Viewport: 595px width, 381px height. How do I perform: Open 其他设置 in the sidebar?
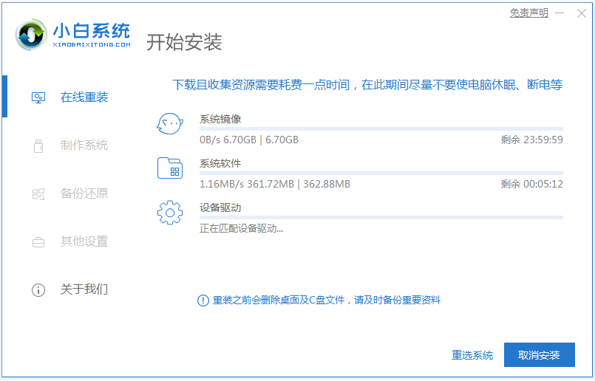point(84,241)
